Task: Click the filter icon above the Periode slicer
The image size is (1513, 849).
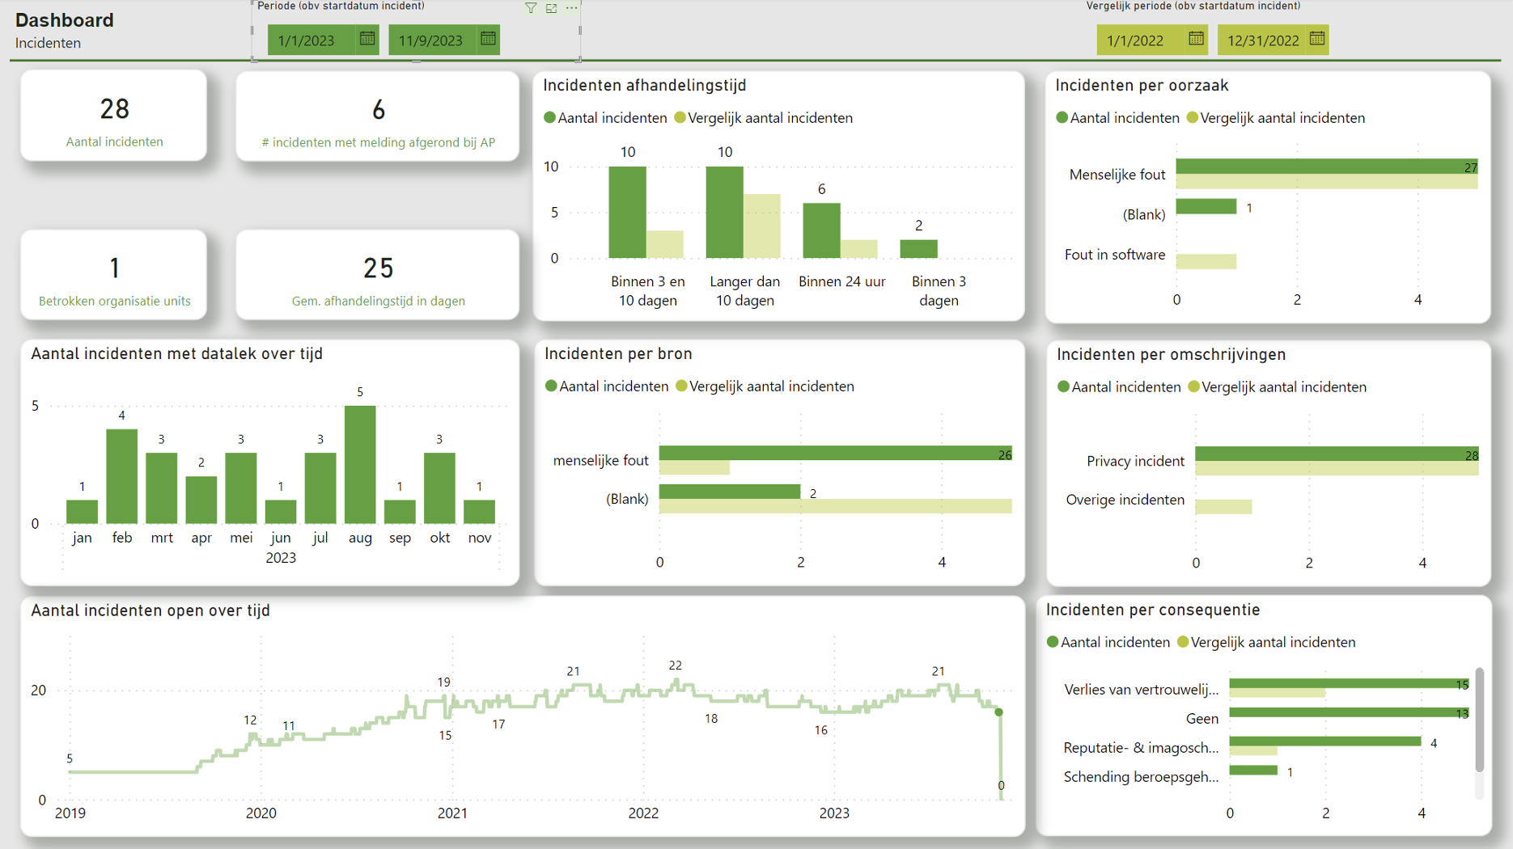Action: 531,8
